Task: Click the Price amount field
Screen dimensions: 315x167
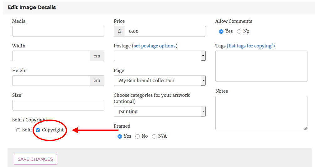Action: (x=165, y=31)
